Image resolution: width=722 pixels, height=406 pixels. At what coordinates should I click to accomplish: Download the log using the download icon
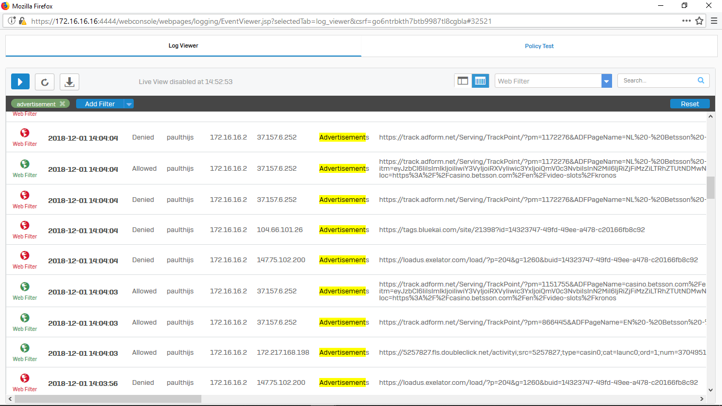pyautogui.click(x=69, y=81)
